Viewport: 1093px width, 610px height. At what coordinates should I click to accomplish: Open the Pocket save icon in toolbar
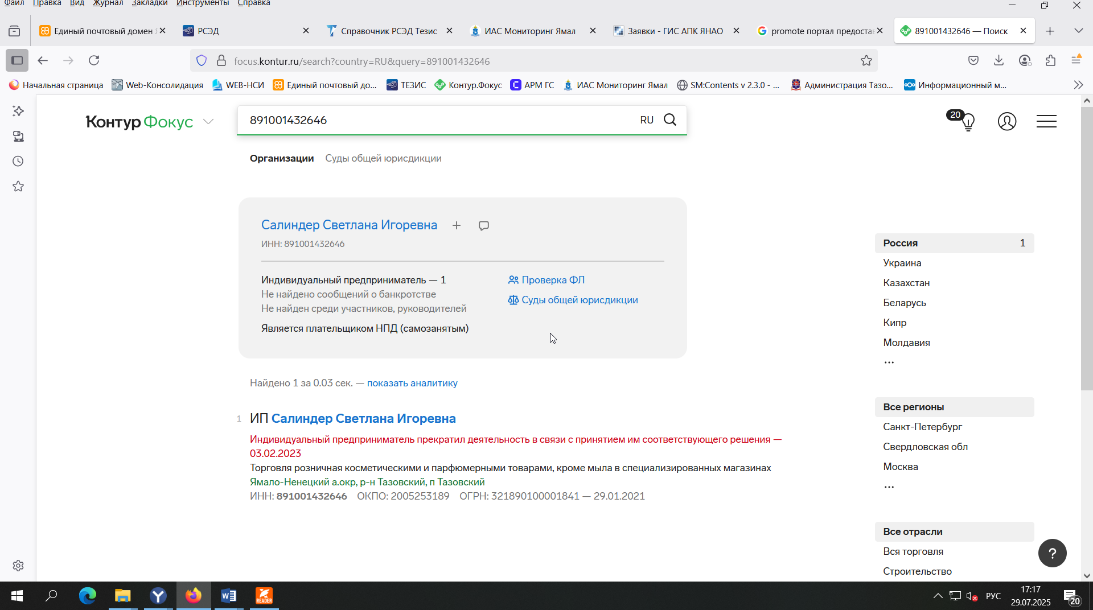973,60
